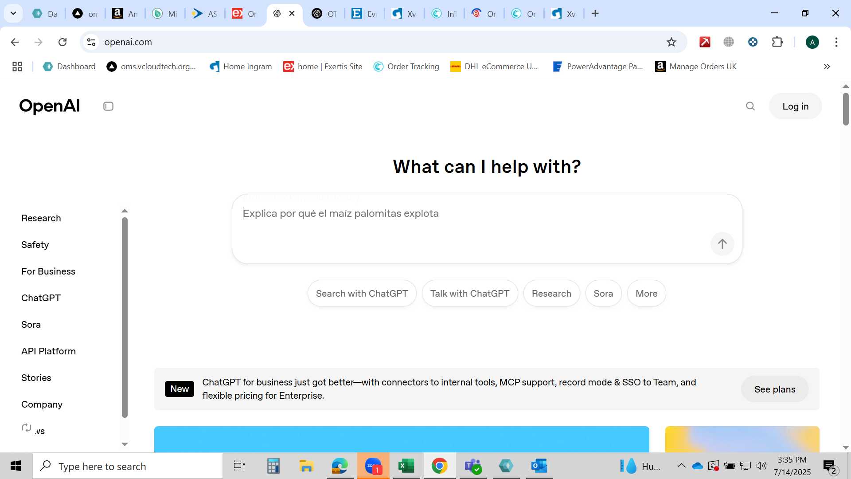
Task: Click Talk with ChatGPT chip
Action: (x=470, y=294)
